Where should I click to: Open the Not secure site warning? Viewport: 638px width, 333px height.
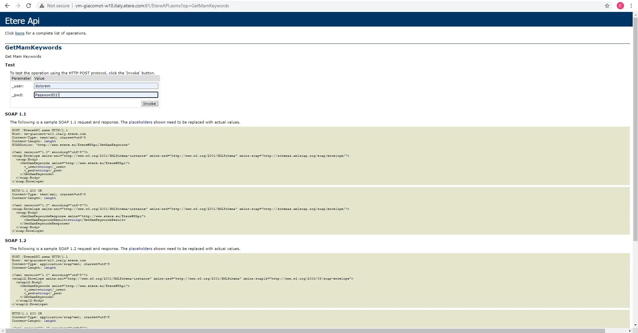(x=55, y=6)
